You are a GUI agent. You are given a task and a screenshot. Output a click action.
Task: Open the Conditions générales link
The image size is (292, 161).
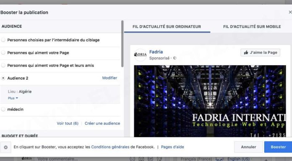tap(110, 147)
